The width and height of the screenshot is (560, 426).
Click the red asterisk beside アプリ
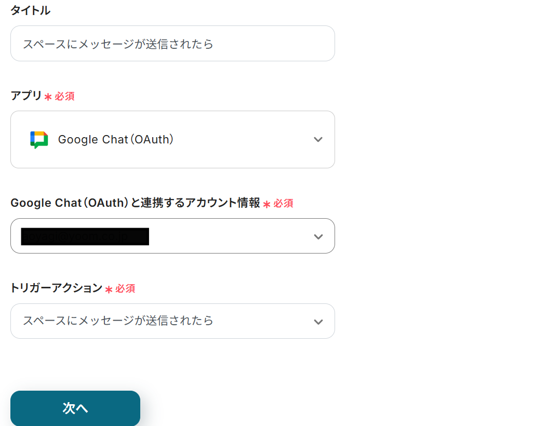coord(48,97)
